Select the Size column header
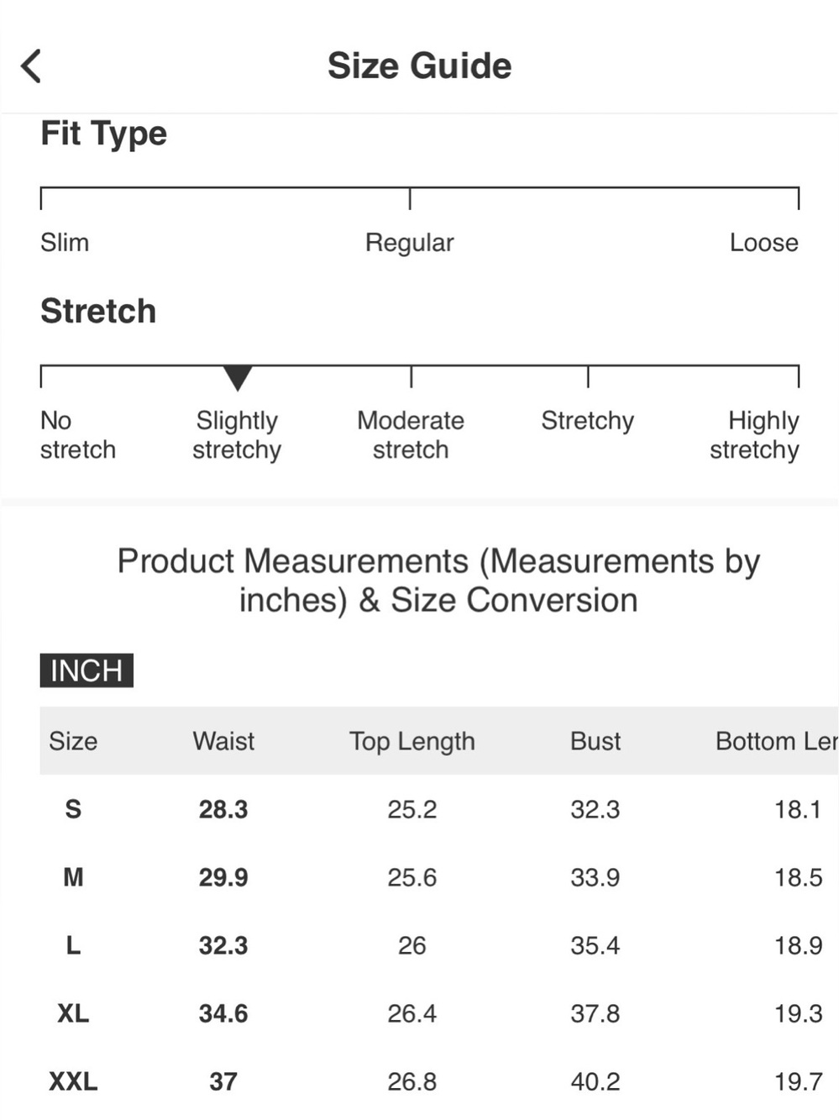Image resolution: width=839 pixels, height=1120 pixels. (73, 741)
